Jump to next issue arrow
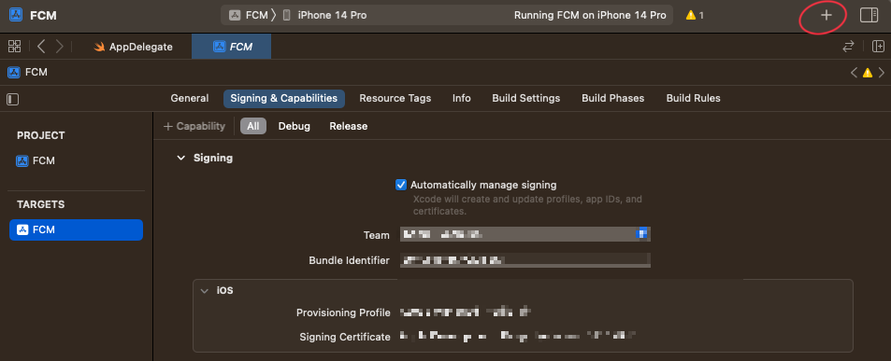This screenshot has width=891, height=361. (x=882, y=73)
